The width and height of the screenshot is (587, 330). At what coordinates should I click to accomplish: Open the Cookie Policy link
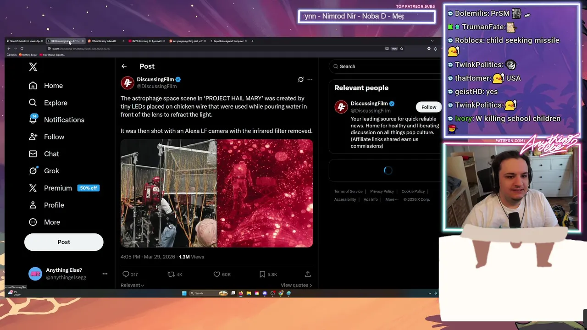click(x=413, y=191)
